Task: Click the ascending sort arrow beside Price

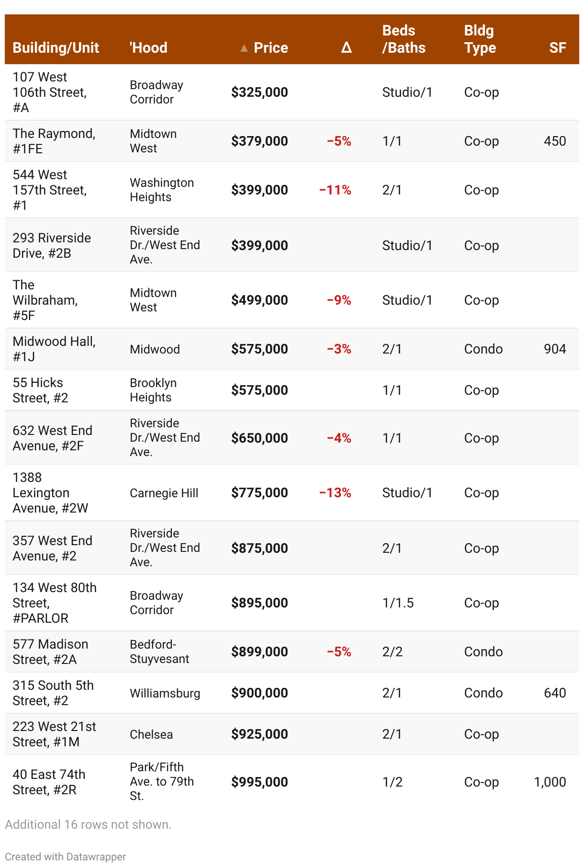Action: tap(244, 48)
